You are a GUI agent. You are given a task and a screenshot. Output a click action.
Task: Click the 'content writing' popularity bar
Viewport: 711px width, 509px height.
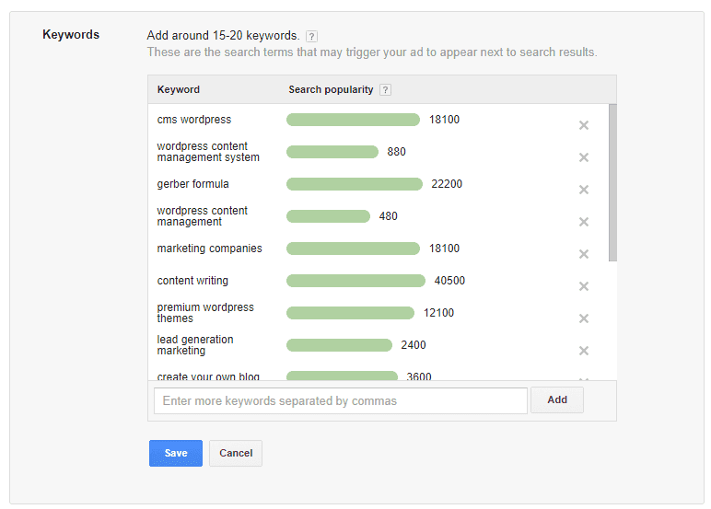355,281
